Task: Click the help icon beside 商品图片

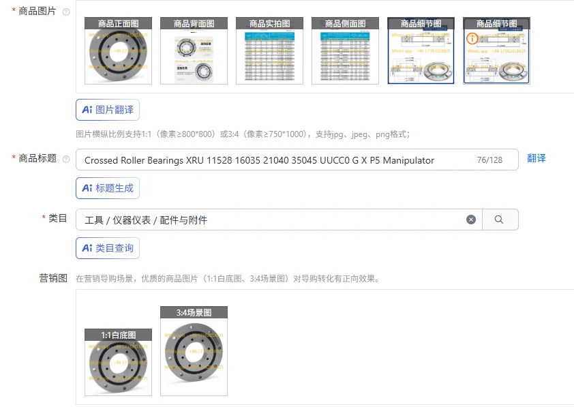Action: pos(66,12)
